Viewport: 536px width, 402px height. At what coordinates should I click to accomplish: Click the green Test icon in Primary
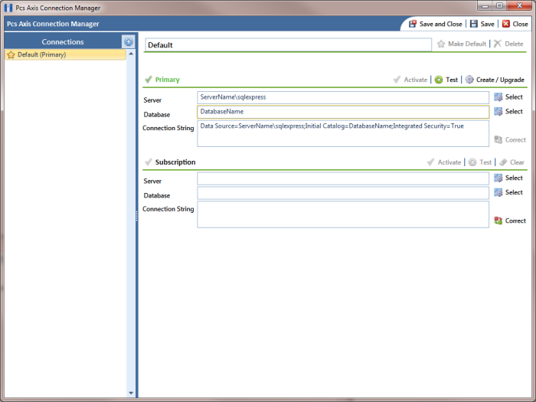coord(439,80)
